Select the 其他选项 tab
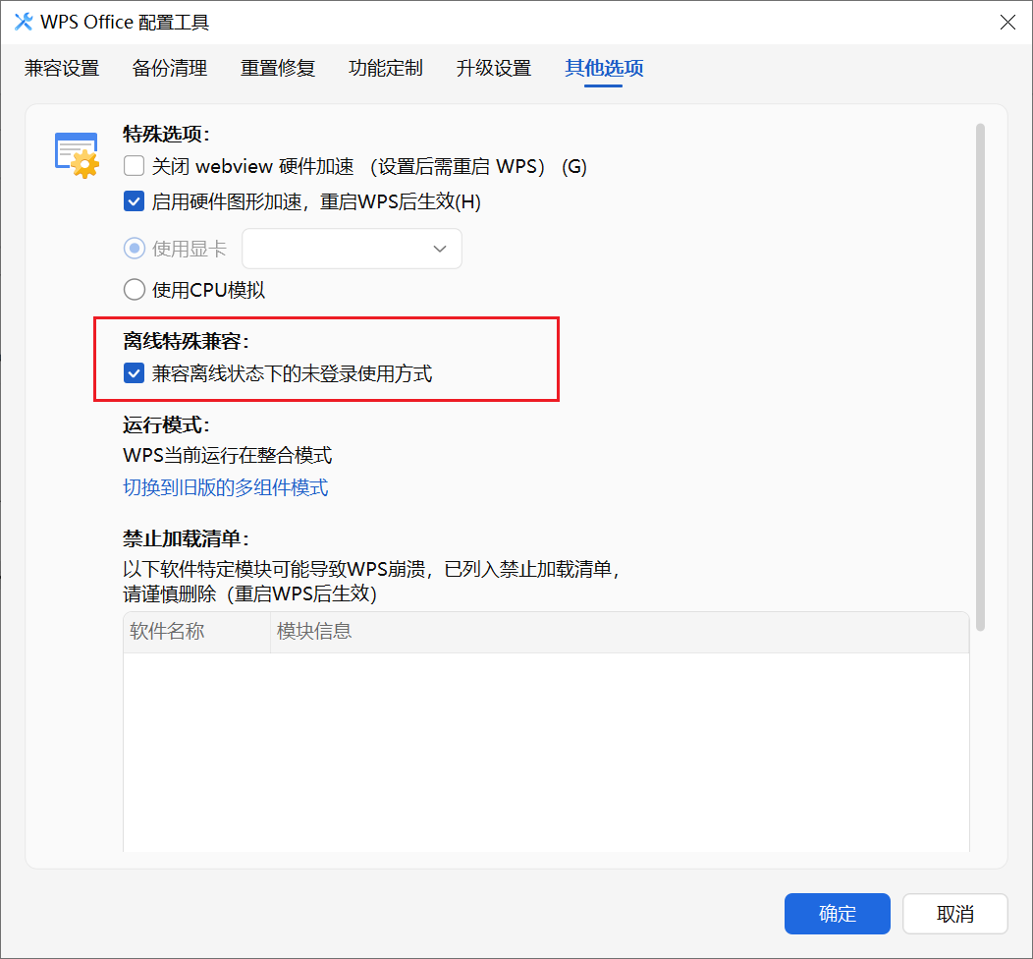The height and width of the screenshot is (959, 1033). coord(602,69)
